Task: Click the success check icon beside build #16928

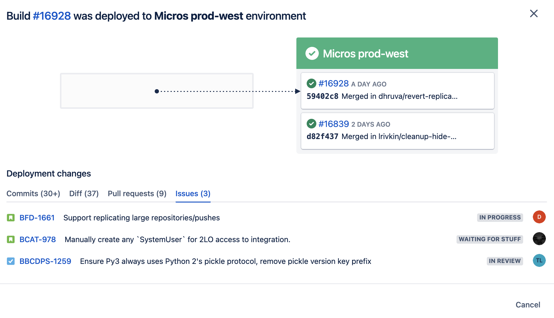Action: tap(311, 83)
